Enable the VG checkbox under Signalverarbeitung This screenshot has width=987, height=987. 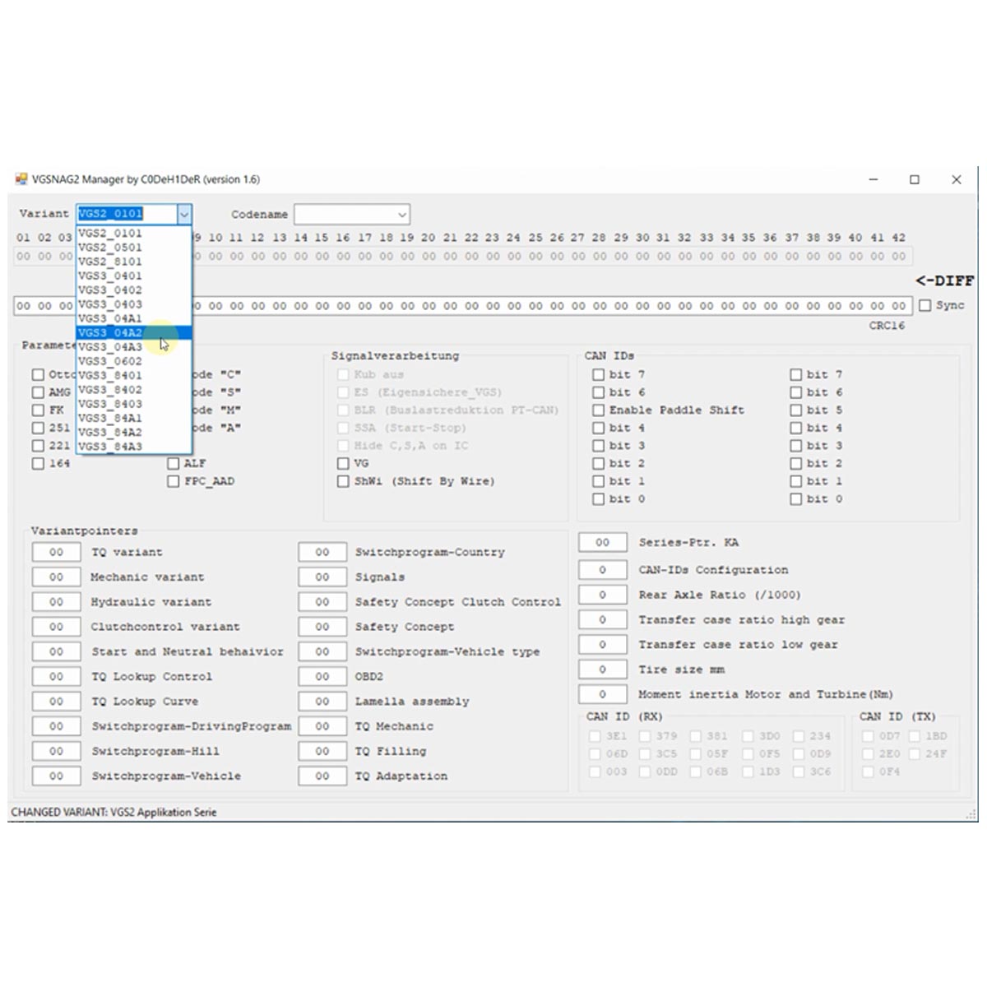(343, 463)
